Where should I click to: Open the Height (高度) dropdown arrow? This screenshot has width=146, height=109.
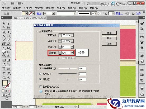pos(72,41)
